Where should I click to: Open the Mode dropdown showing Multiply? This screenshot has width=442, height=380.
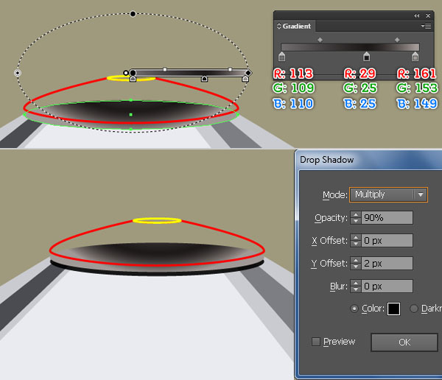click(388, 194)
